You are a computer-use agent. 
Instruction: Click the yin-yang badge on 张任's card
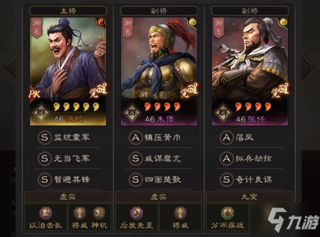(283, 22)
